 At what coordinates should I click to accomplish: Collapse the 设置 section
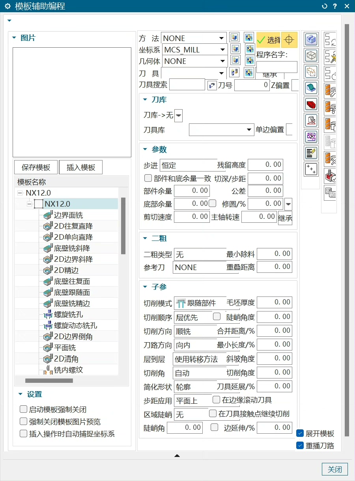(21, 394)
